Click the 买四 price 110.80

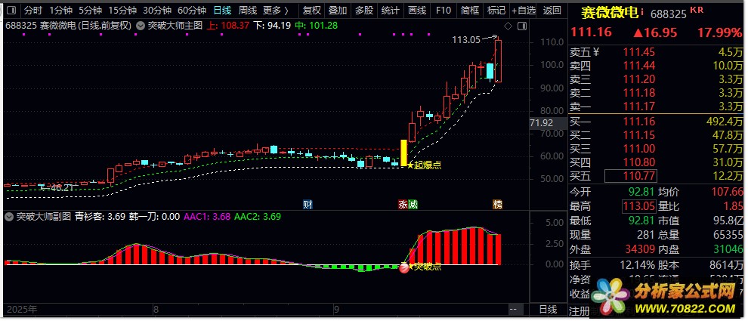[x=639, y=162]
